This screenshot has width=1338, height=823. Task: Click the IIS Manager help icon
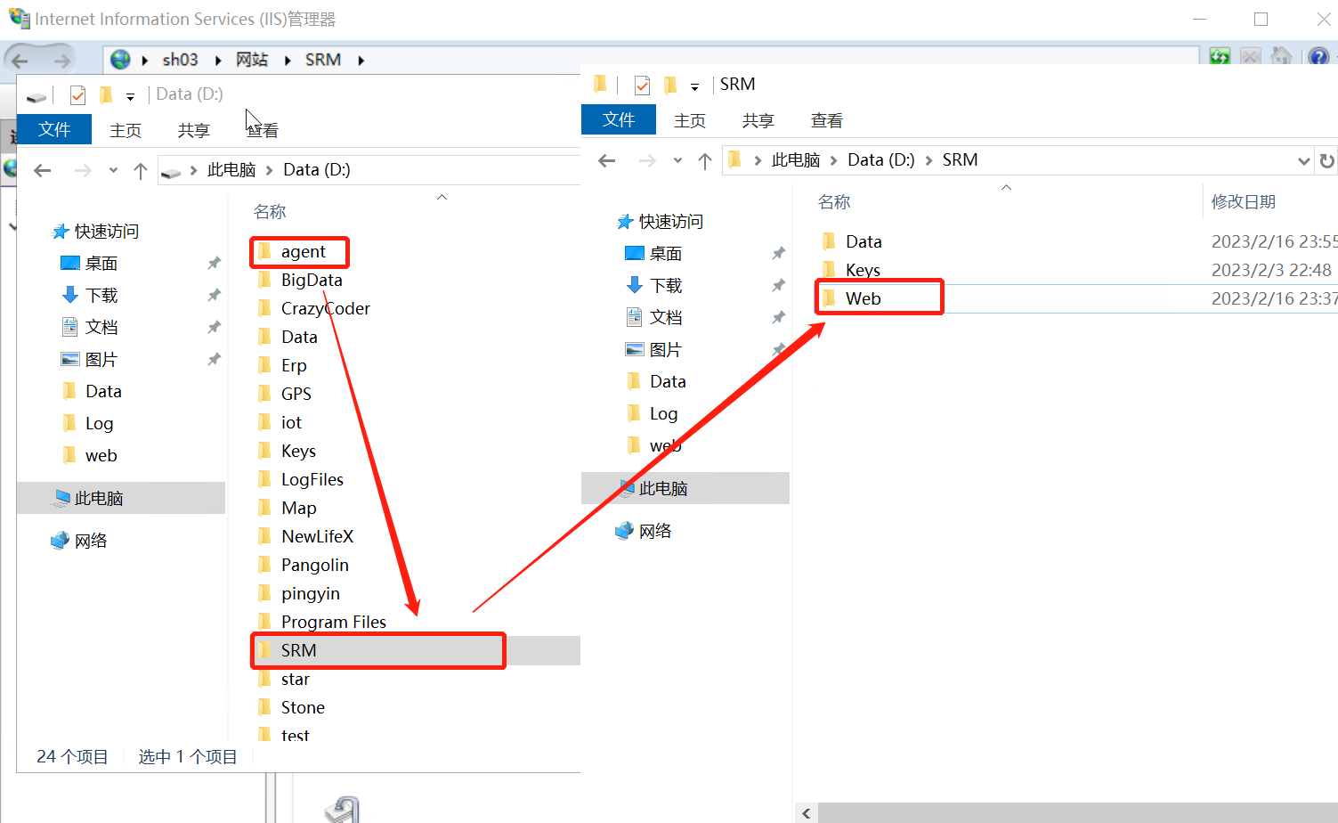pos(1318,57)
